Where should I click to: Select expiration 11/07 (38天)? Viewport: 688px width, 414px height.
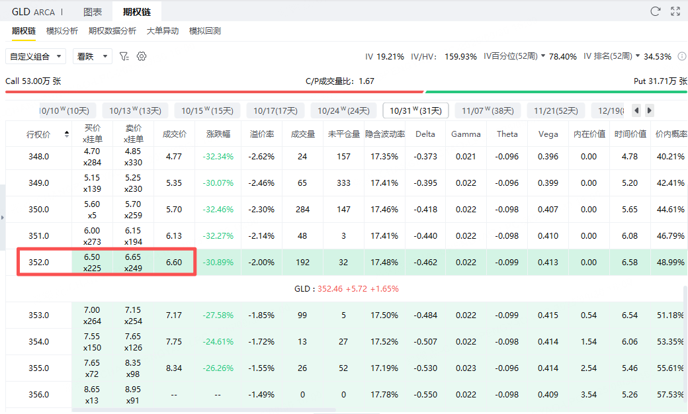[x=488, y=110]
